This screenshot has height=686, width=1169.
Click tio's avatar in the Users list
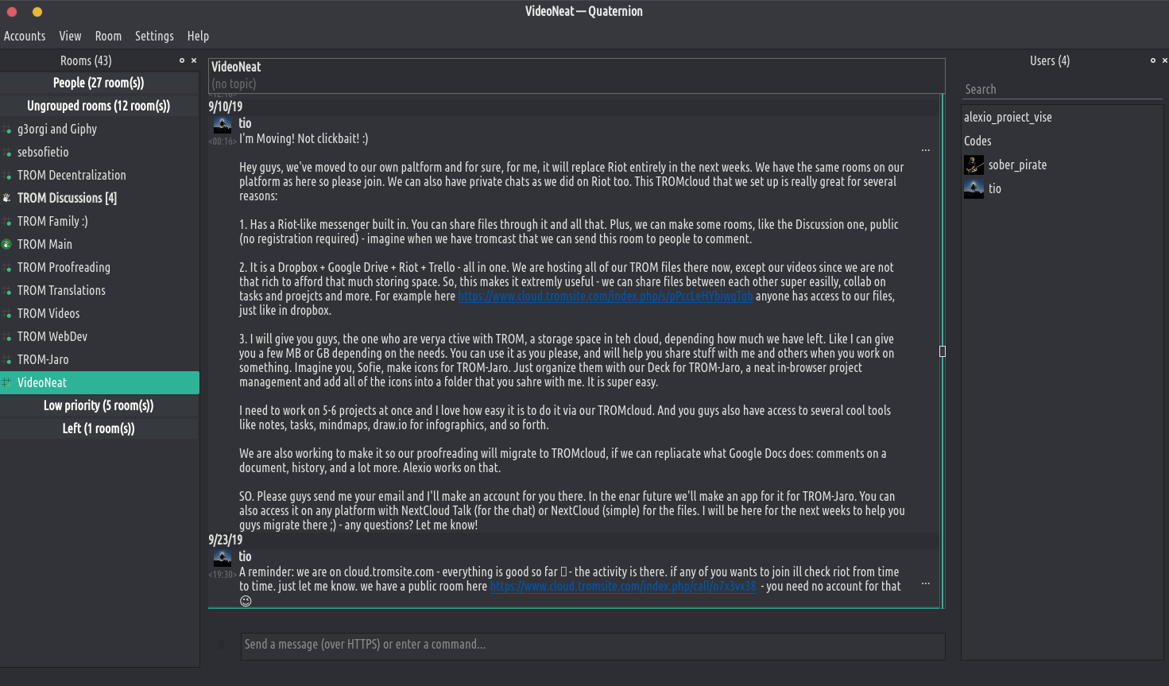[974, 188]
